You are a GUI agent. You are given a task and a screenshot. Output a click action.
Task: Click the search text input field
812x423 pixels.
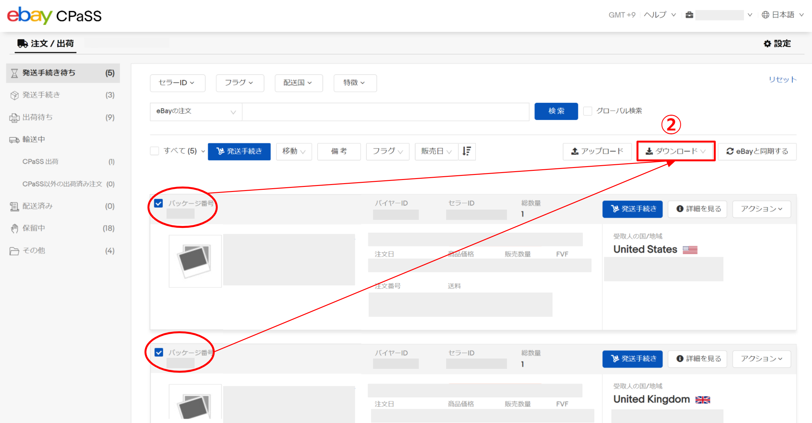385,111
